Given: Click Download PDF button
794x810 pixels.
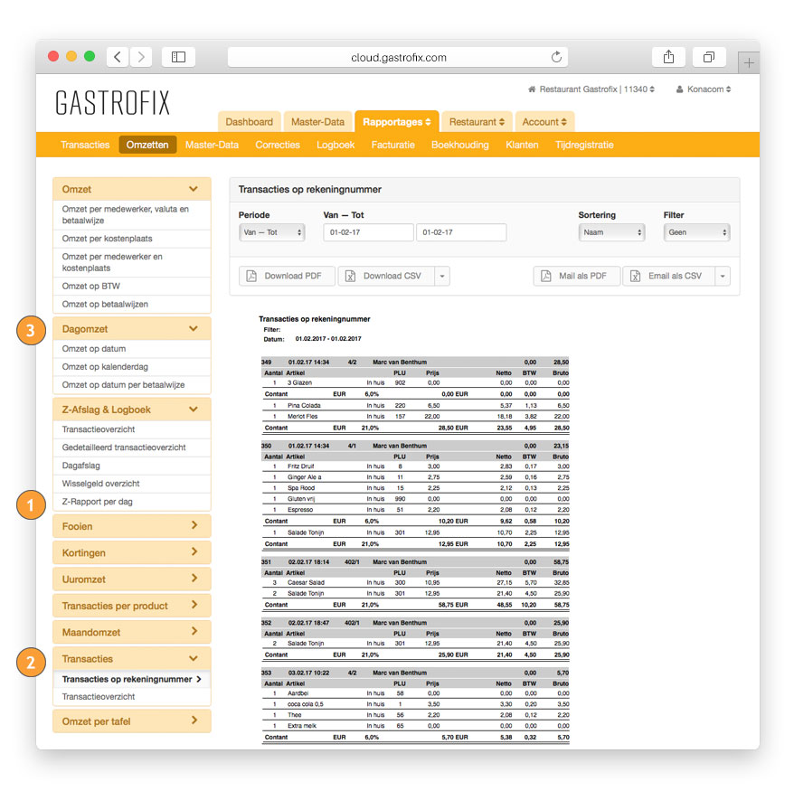Looking at the screenshot, I should tap(287, 276).
